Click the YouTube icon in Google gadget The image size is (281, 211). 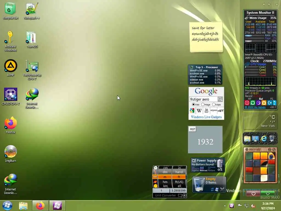pyautogui.click(x=206, y=110)
